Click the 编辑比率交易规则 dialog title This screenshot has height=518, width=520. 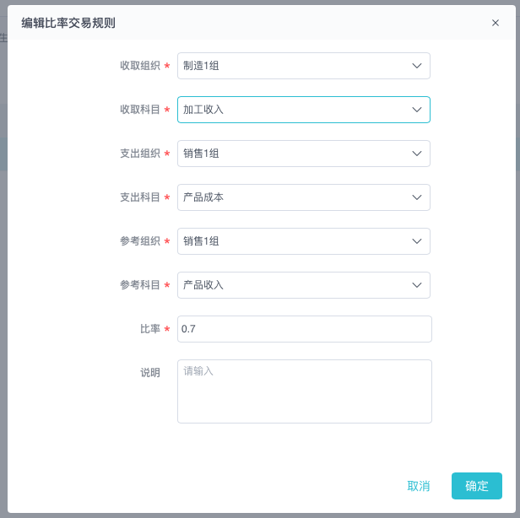pos(68,23)
